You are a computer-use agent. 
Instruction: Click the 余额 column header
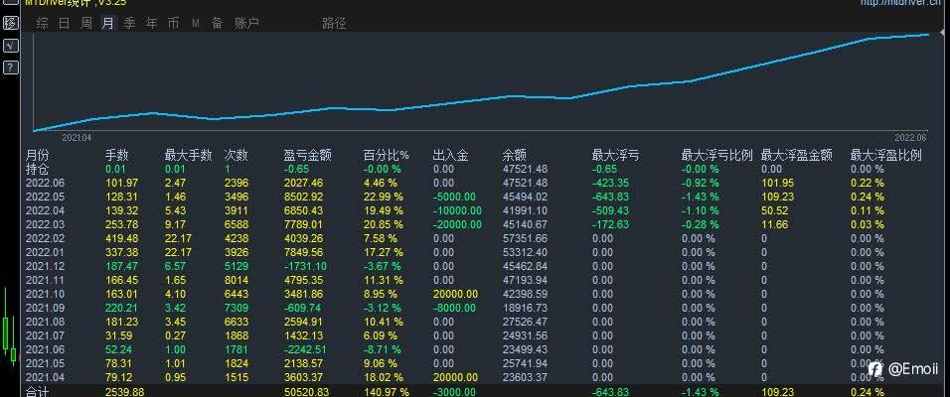pos(515,156)
